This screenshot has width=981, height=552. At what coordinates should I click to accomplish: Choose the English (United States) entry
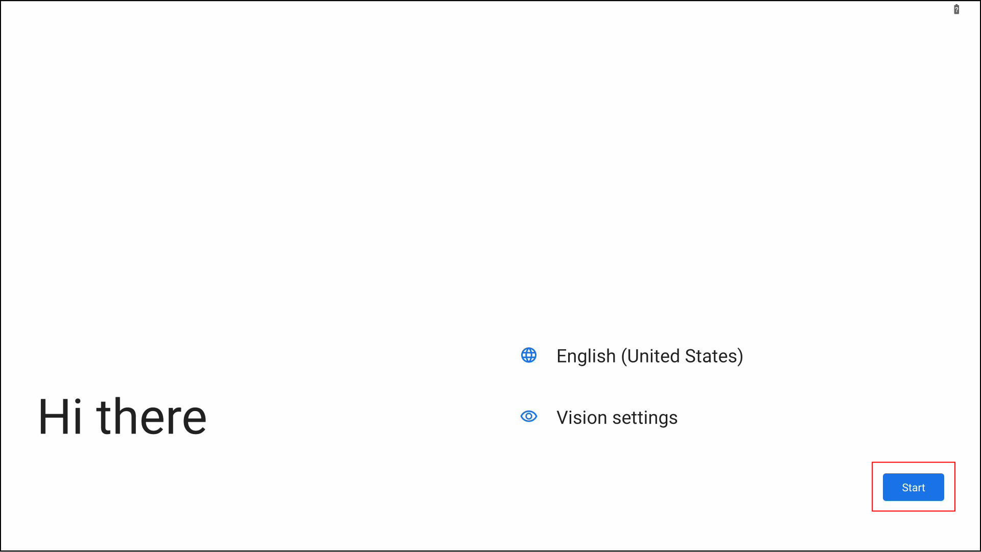point(649,356)
